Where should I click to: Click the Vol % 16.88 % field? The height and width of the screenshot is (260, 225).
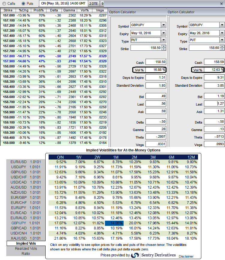156,70
